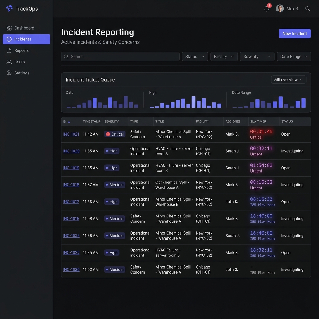
Task: Click the ID column sort arrow
Action: click(69, 122)
